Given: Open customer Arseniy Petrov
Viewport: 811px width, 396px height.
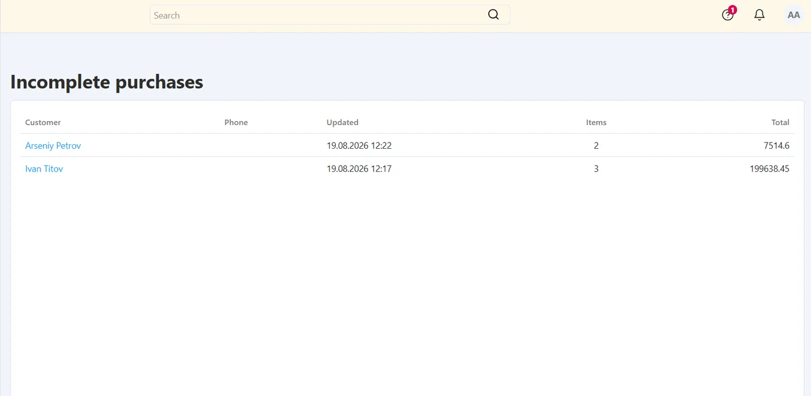Looking at the screenshot, I should point(53,146).
